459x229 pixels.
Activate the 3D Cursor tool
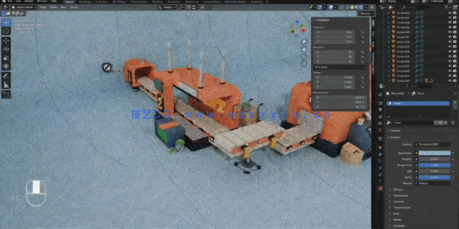6,31
